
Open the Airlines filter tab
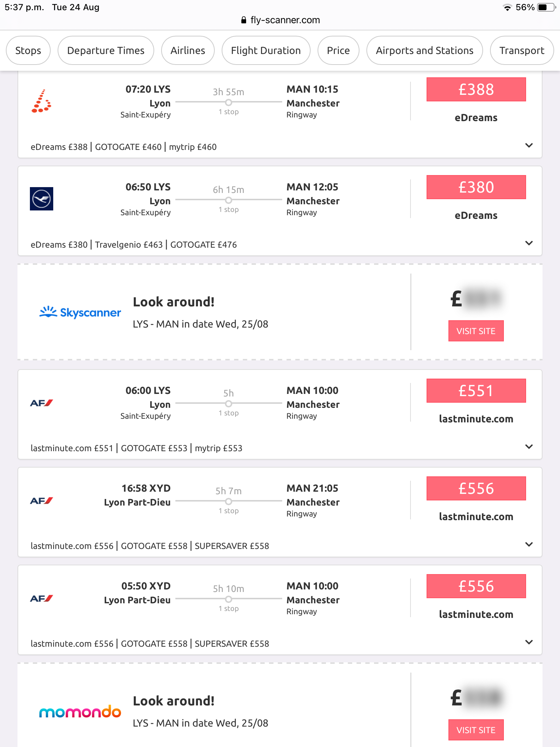pos(188,50)
